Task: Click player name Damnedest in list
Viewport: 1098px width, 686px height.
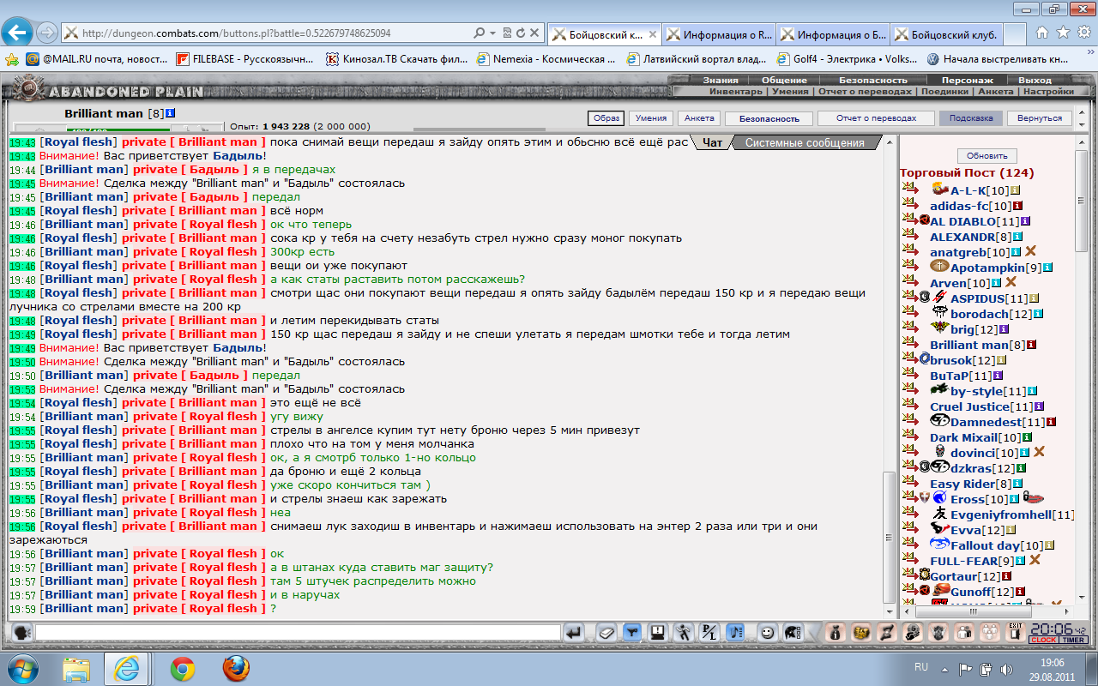Action: click(x=986, y=422)
